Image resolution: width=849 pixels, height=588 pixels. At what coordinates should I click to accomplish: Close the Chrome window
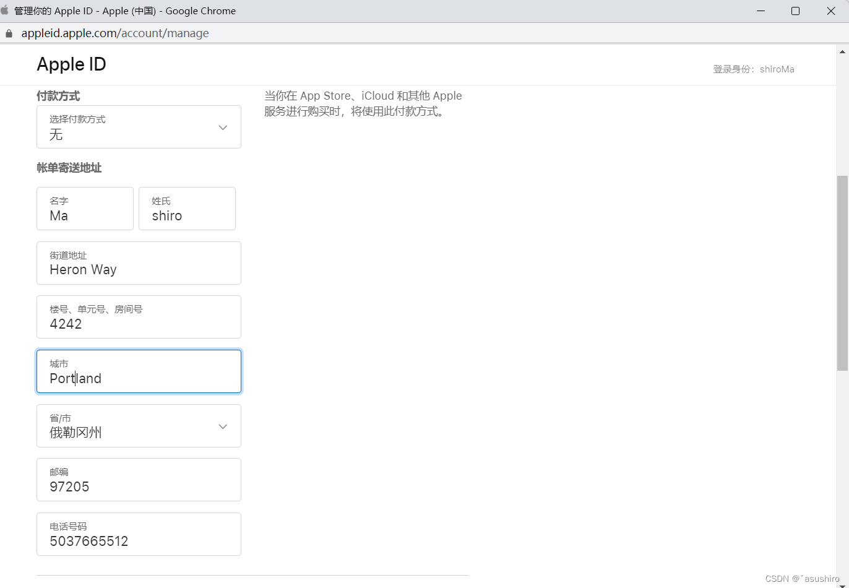tap(831, 11)
